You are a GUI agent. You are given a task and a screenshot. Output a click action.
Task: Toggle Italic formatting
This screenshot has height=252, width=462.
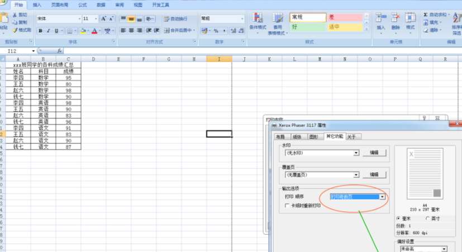[x=48, y=31]
